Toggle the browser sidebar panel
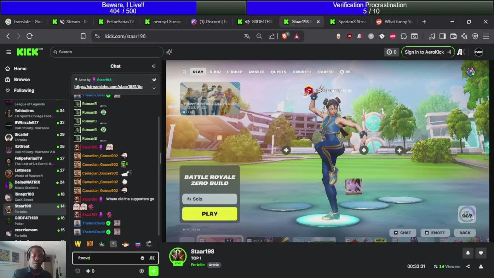Image resolution: width=494 pixels, height=278 pixels. [443, 36]
